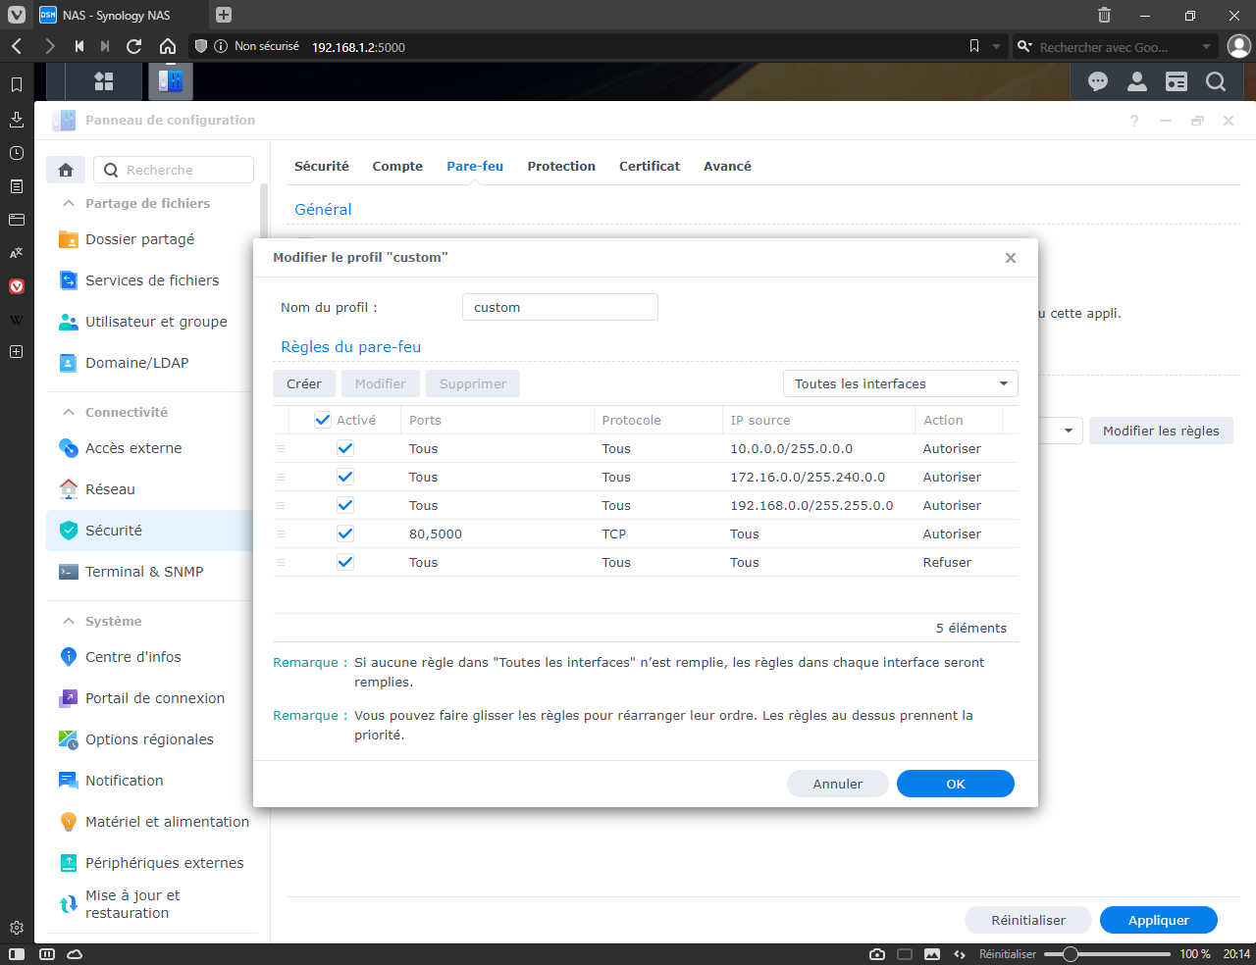Viewport: 1256px width, 965px height.
Task: Open DSM search magnifier icon
Action: point(1216,82)
